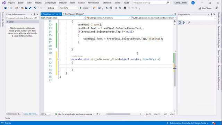Save the current file via disk icon
The width and height of the screenshot is (222, 125).
tap(26, 8)
